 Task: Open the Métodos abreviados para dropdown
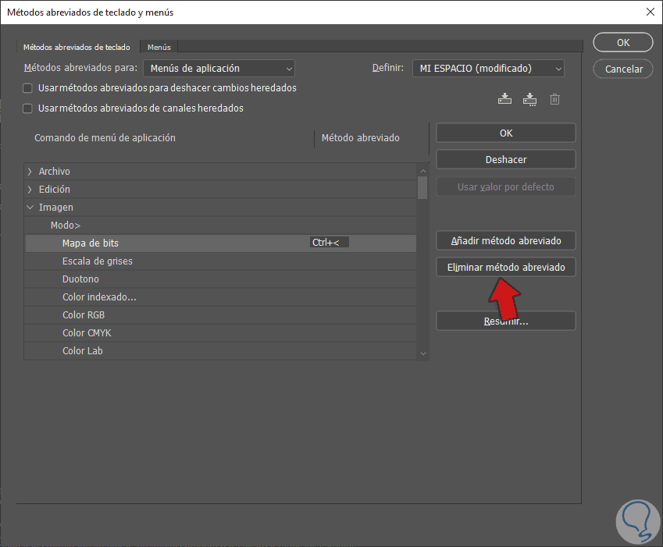tap(219, 69)
